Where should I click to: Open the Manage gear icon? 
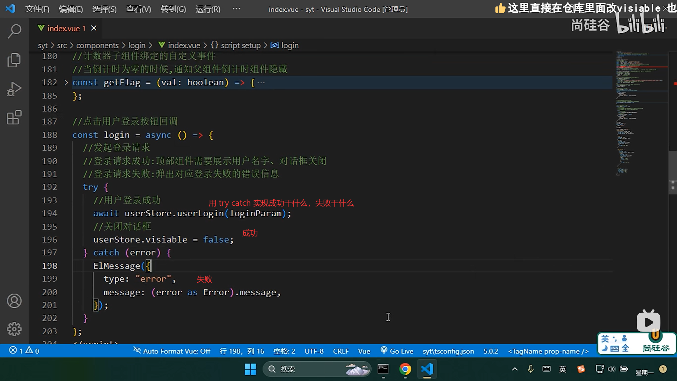(14, 329)
